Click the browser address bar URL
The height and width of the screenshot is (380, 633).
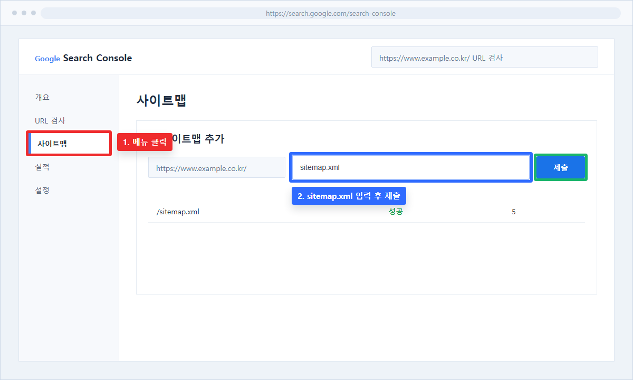[x=331, y=13]
